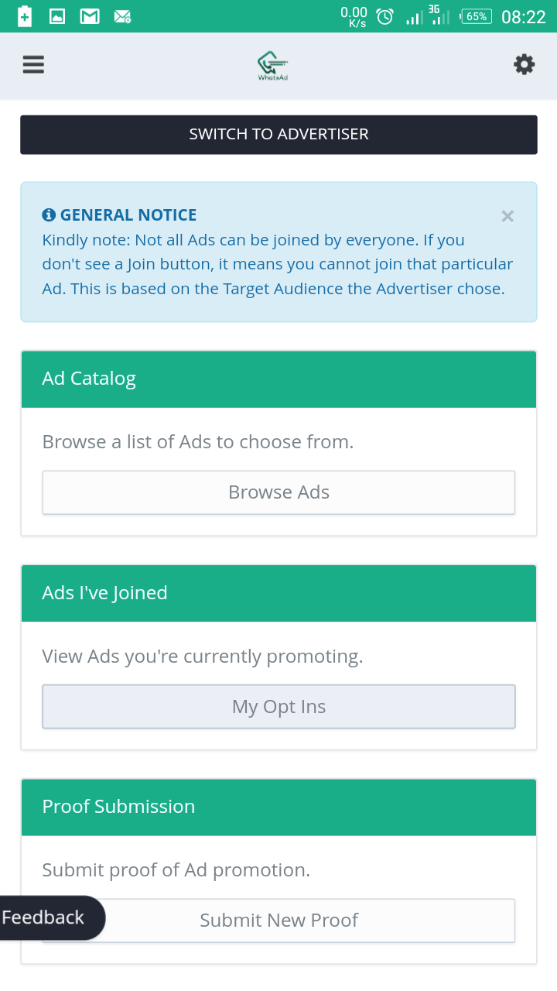Tap the Gmail notification icon
The width and height of the screenshot is (557, 991).
[x=90, y=16]
